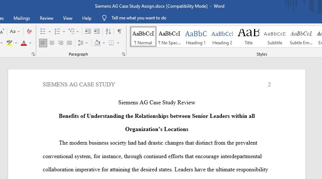Apply the Heading 1 style

(x=196, y=37)
